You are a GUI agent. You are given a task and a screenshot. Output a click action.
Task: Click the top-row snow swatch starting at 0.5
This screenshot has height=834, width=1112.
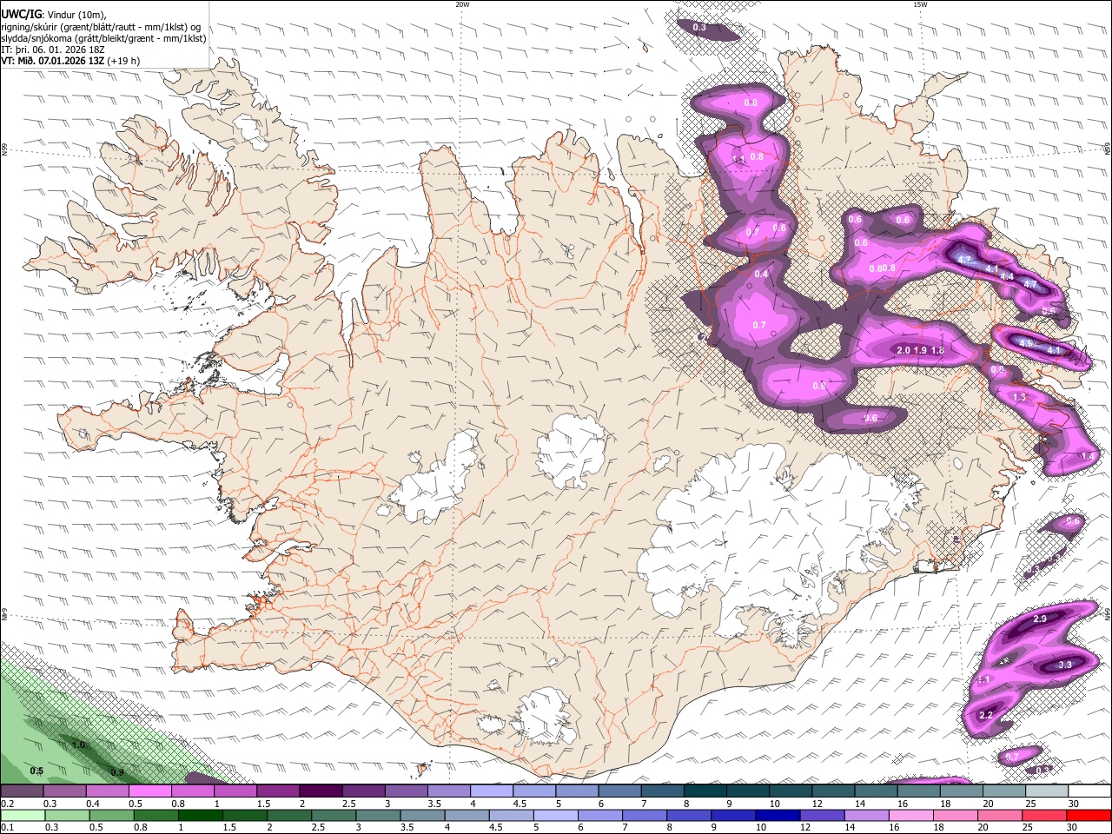click(x=149, y=791)
